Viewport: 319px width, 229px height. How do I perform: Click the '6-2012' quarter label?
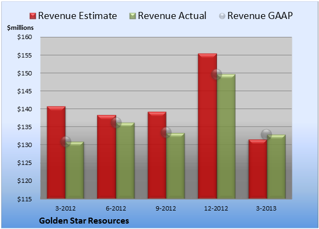pos(116,208)
